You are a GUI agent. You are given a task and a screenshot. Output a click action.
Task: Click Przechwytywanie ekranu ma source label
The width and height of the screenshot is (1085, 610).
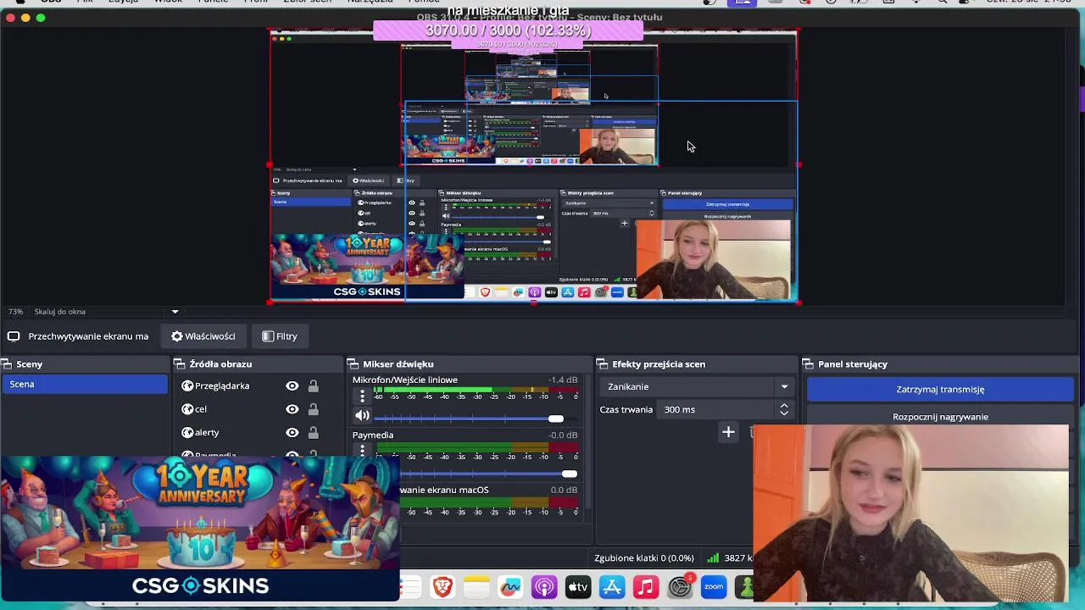point(88,336)
